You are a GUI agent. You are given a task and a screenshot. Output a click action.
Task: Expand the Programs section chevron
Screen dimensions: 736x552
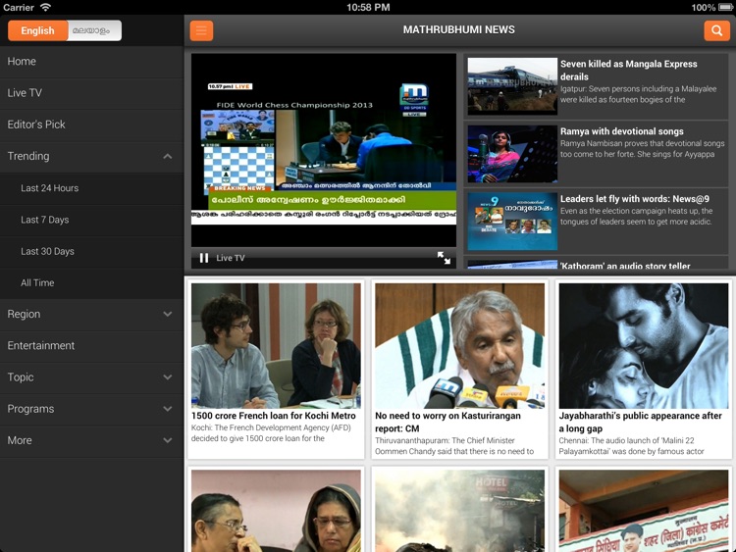click(x=168, y=409)
